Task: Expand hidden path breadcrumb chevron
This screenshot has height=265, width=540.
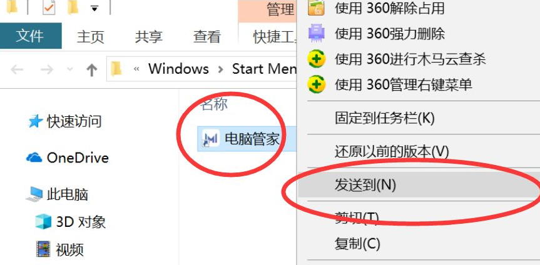Action: [136, 69]
